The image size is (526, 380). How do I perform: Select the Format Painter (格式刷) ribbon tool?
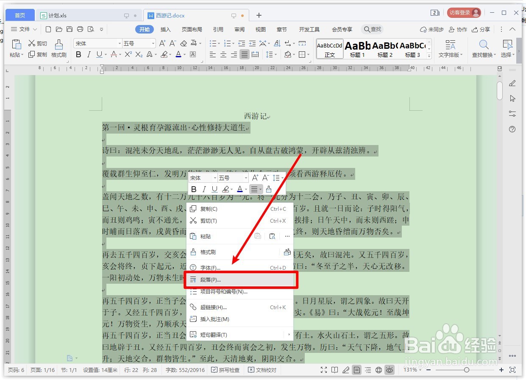pyautogui.click(x=59, y=49)
